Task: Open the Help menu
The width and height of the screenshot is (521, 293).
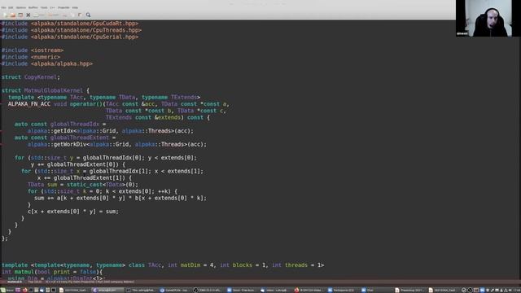Action: click(x=75, y=7)
